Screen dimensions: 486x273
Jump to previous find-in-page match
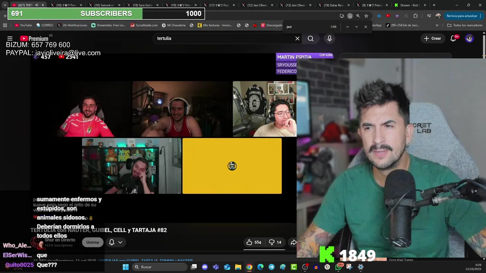[347, 27]
